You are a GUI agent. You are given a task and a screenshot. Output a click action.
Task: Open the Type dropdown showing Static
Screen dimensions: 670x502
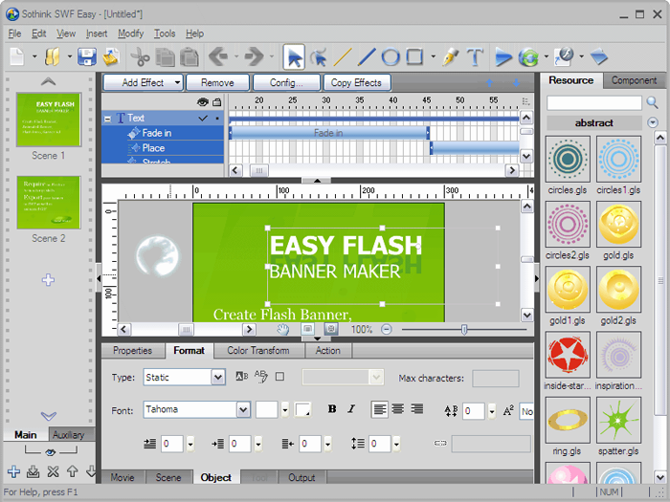(x=218, y=378)
